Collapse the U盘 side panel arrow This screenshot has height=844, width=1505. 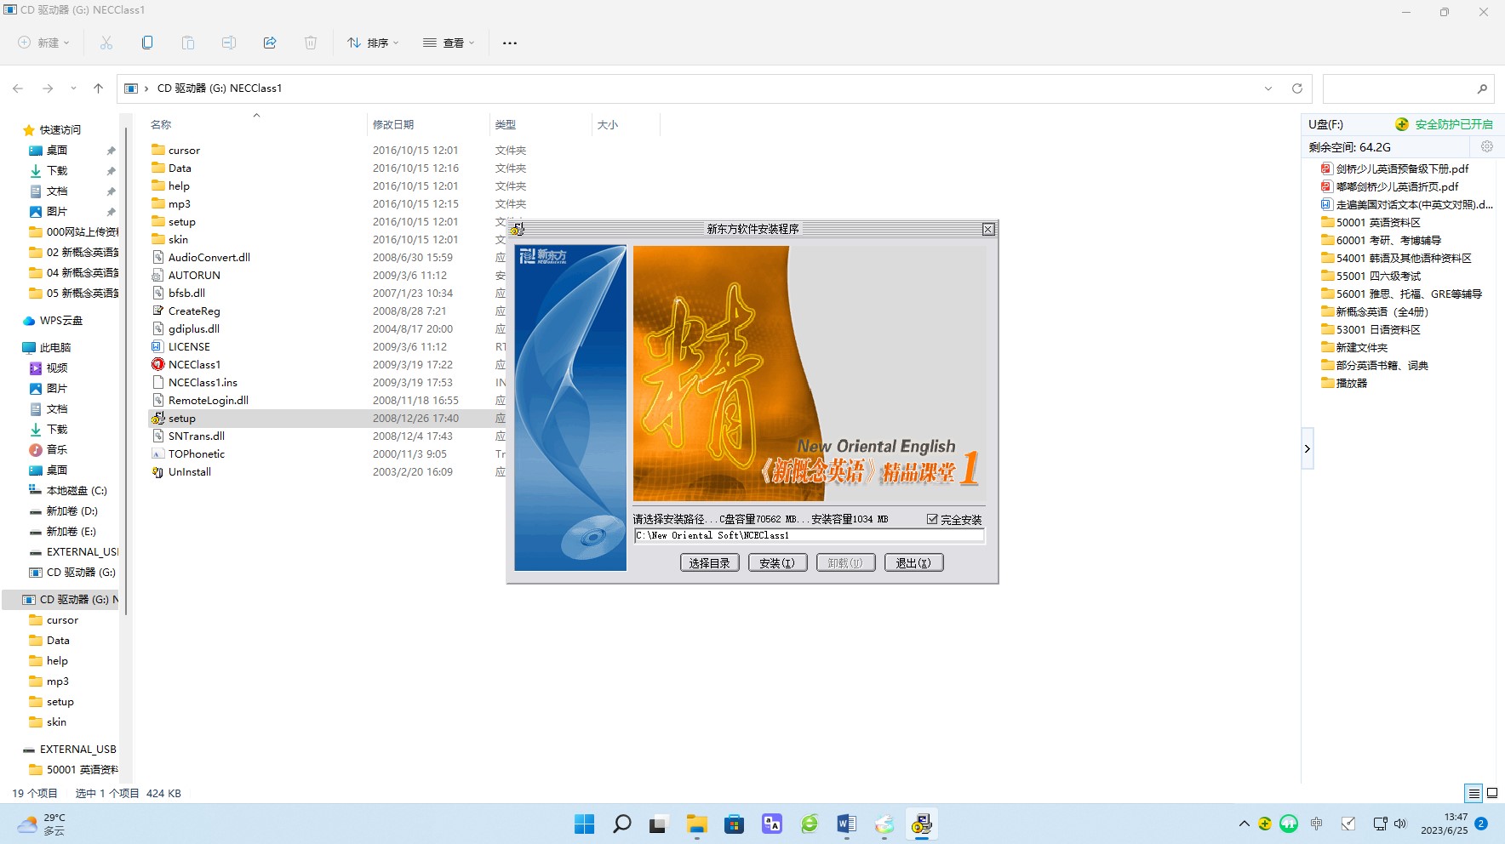1307,448
